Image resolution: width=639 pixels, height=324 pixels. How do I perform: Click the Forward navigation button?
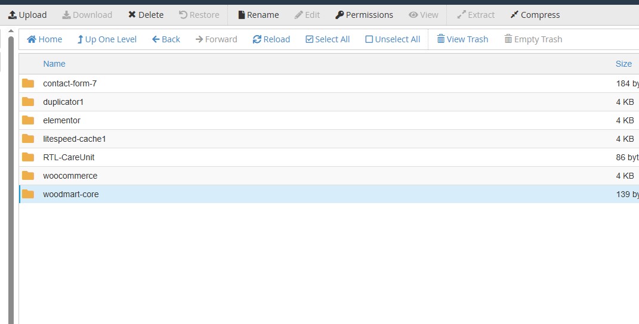(x=217, y=39)
